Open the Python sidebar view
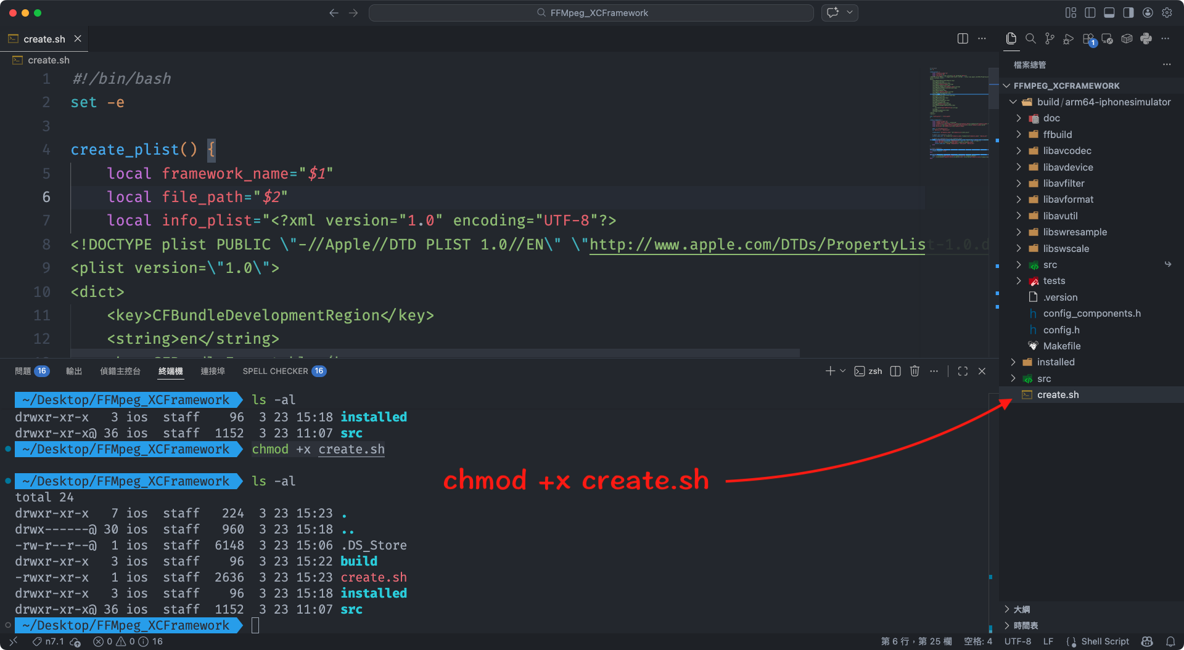The width and height of the screenshot is (1184, 650). 1146,39
